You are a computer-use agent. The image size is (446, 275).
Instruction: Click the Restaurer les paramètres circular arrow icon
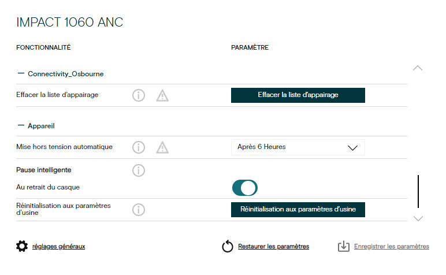(228, 247)
